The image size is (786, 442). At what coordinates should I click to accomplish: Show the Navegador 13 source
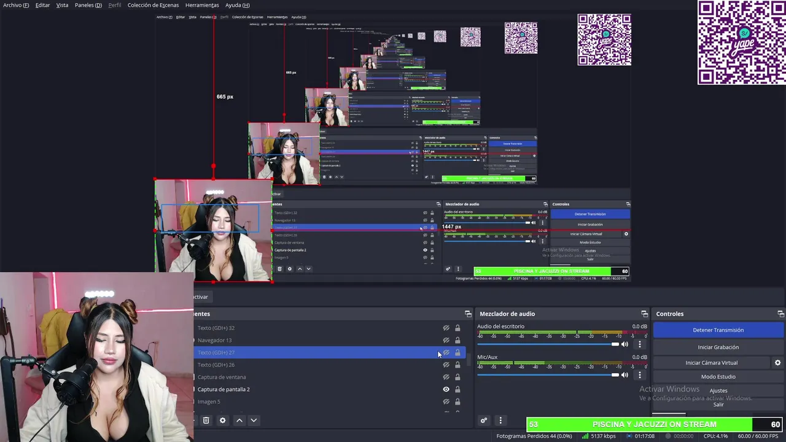coord(446,340)
